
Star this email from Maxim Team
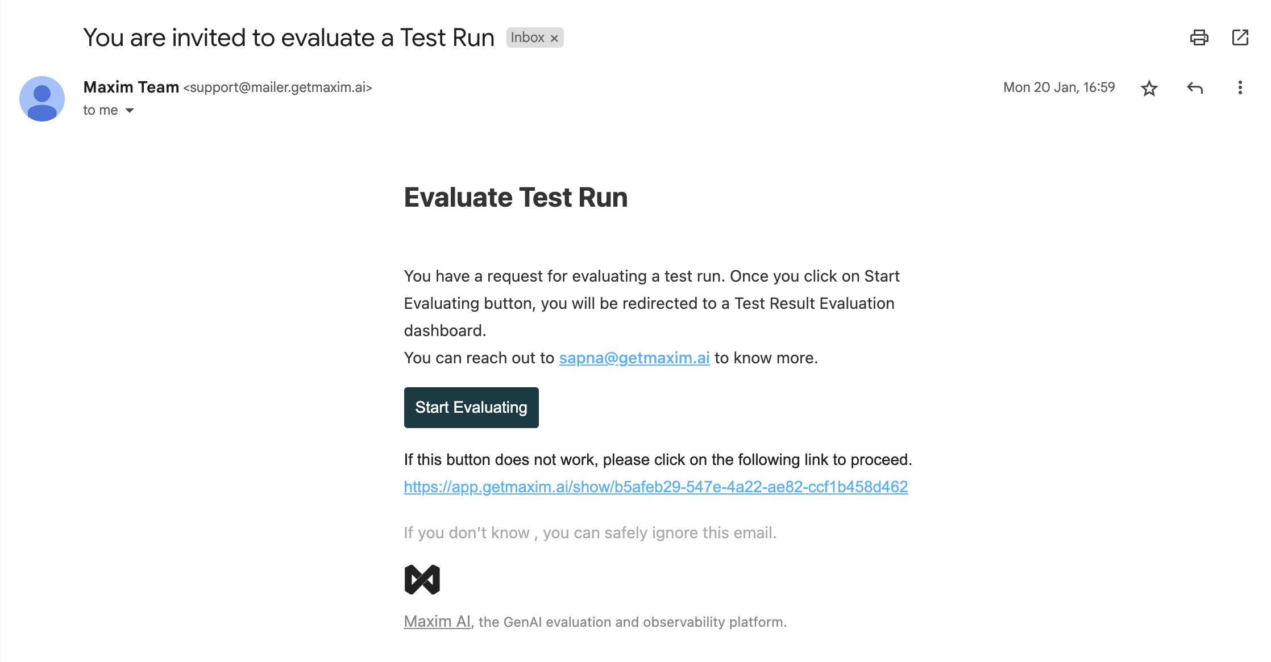coord(1149,88)
